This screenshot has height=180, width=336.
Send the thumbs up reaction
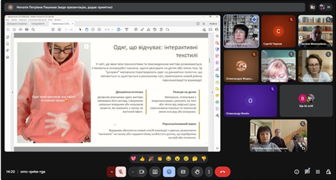tap(142, 159)
